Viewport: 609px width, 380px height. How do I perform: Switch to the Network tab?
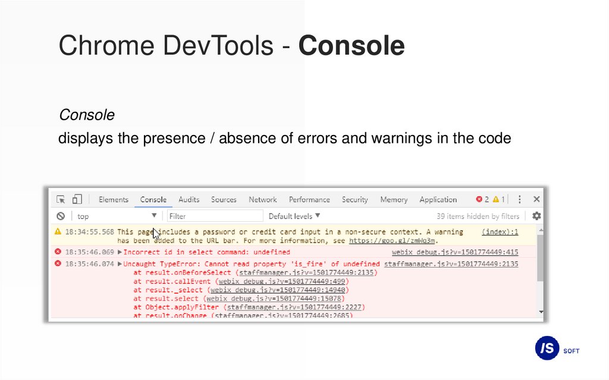(263, 200)
